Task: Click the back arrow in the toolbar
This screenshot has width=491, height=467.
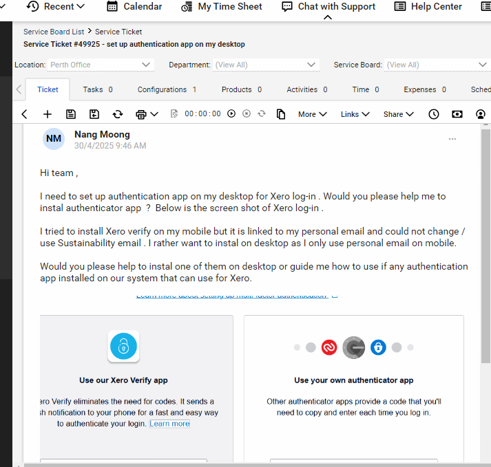Action: click(x=24, y=114)
